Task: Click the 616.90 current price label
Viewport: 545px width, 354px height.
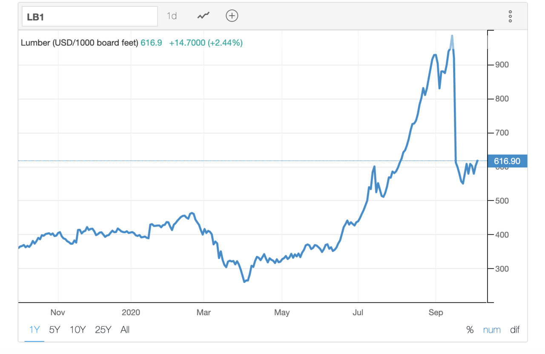Action: pyautogui.click(x=507, y=161)
